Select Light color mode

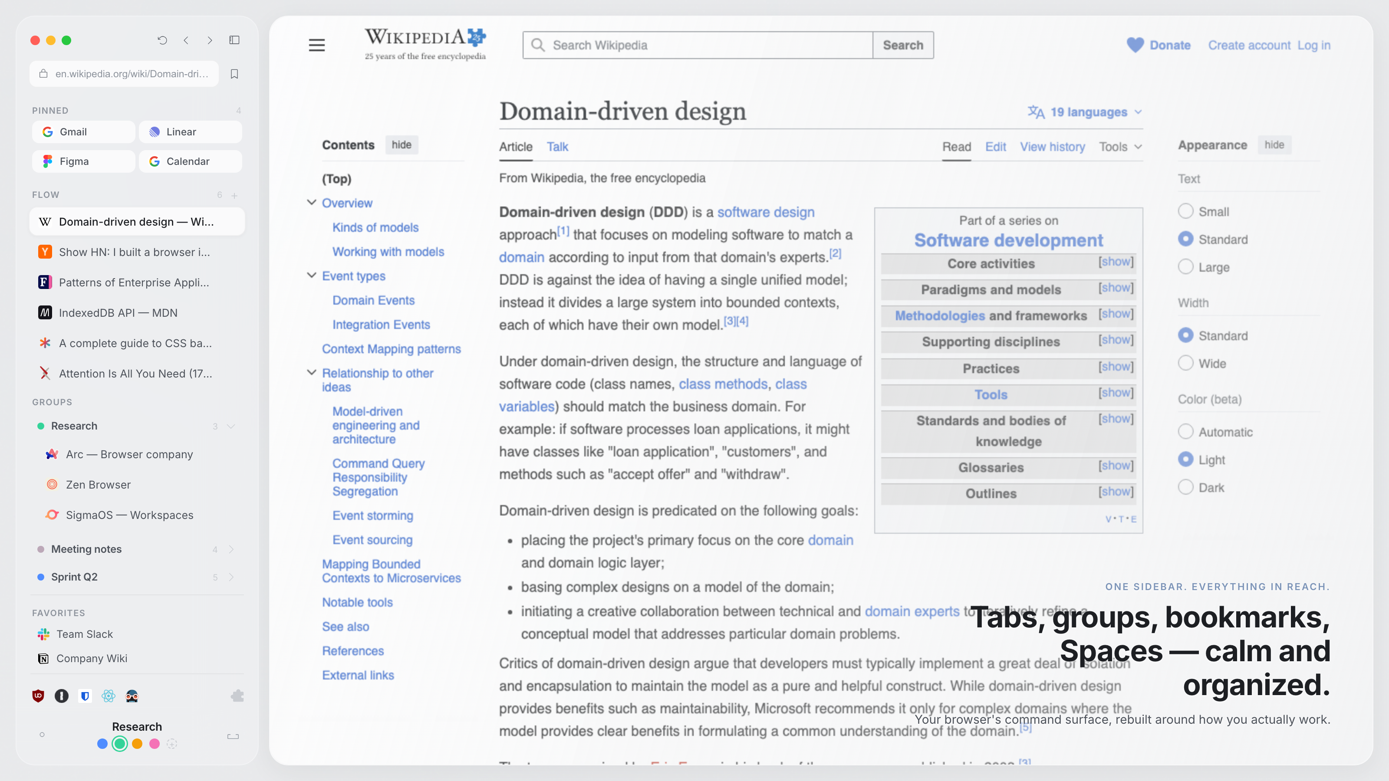pyautogui.click(x=1185, y=459)
